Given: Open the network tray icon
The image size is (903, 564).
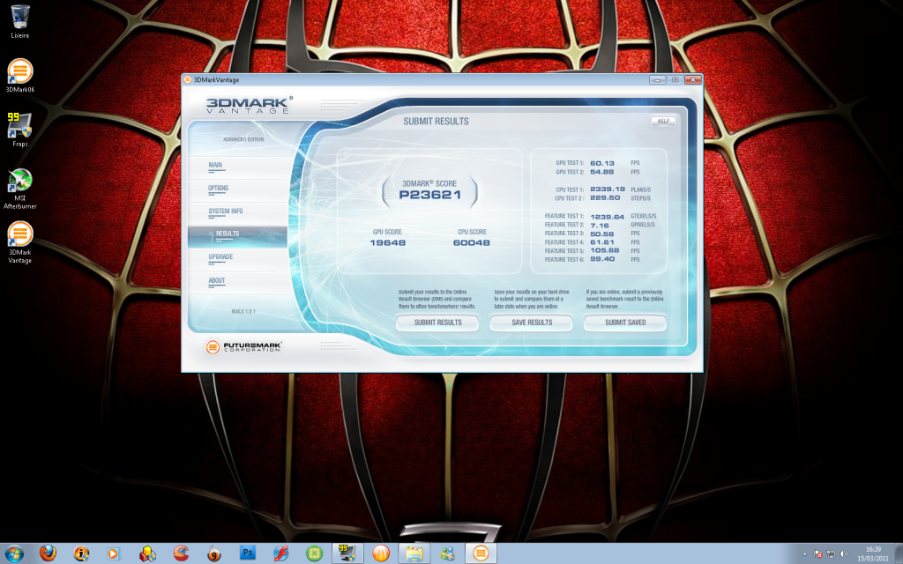Looking at the screenshot, I should [831, 554].
